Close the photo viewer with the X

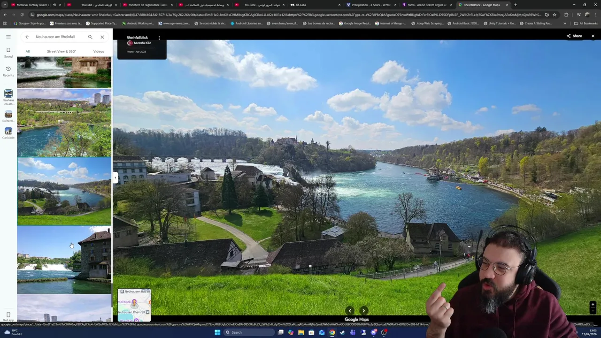[593, 36]
